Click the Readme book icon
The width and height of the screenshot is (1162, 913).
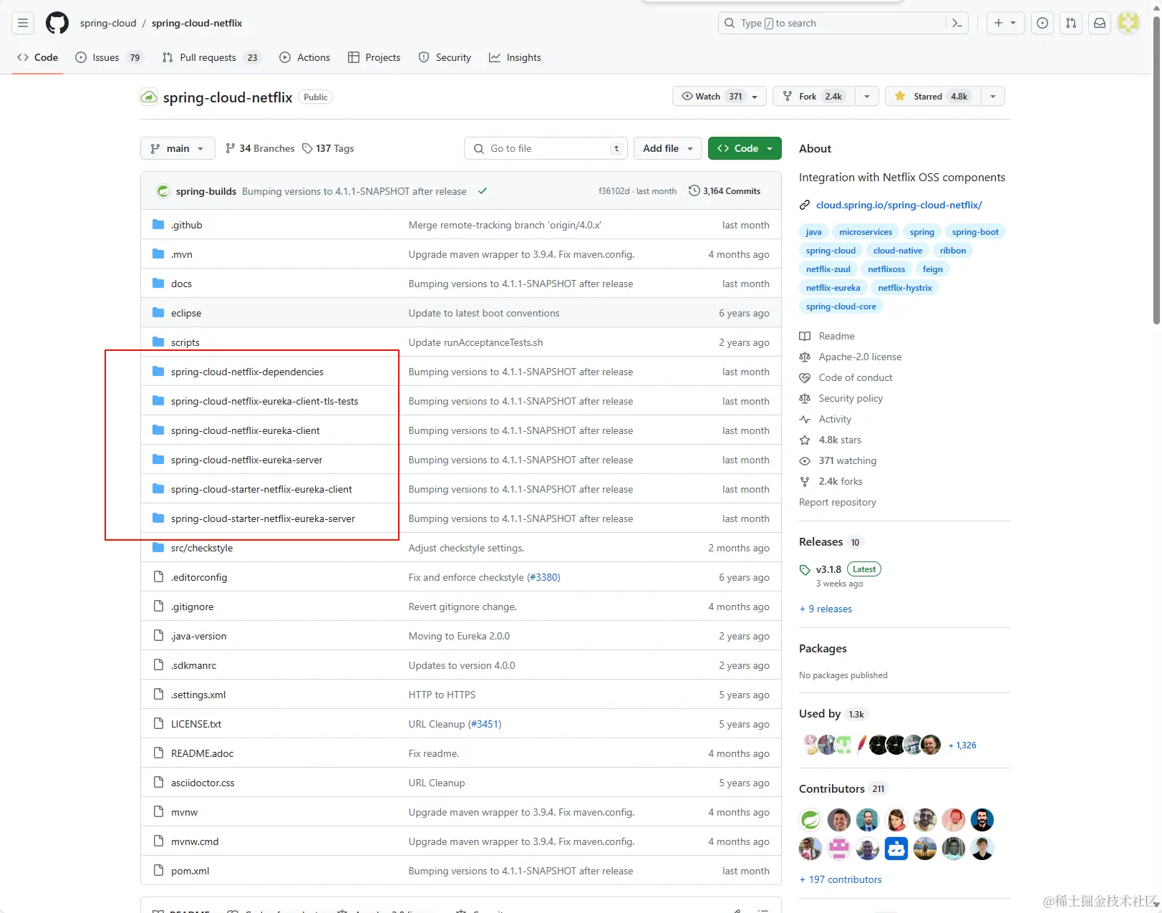coord(805,336)
